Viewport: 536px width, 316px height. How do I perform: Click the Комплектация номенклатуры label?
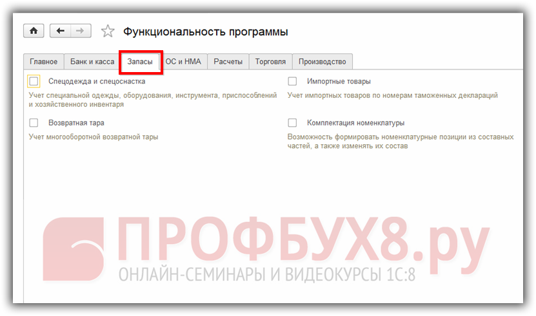click(x=355, y=123)
